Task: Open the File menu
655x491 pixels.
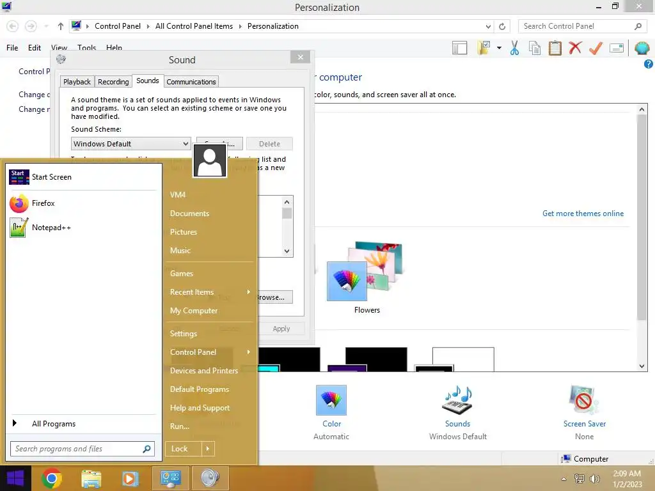Action: [x=12, y=48]
